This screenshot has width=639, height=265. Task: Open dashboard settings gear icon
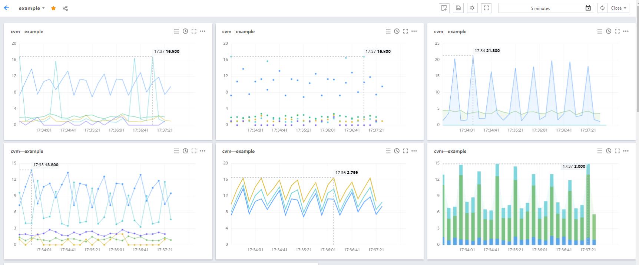tap(472, 8)
